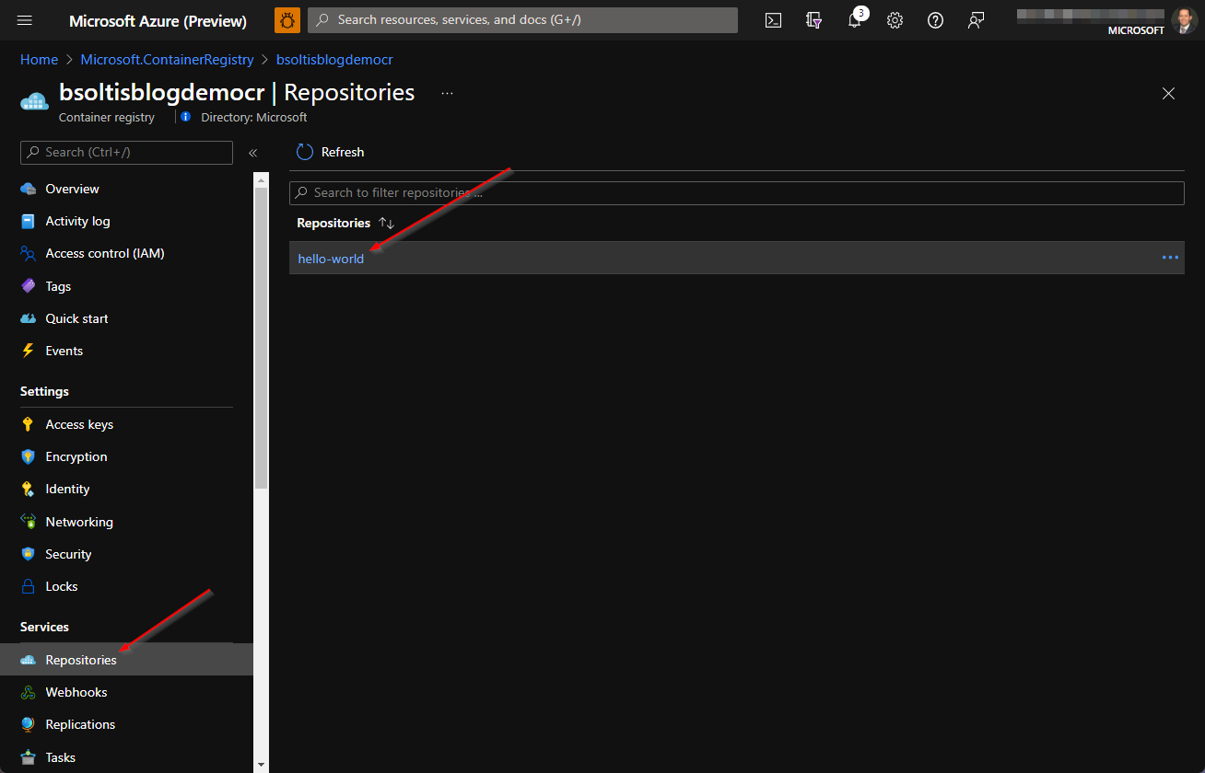
Task: Select Access keys in Settings menu
Action: coord(79,424)
